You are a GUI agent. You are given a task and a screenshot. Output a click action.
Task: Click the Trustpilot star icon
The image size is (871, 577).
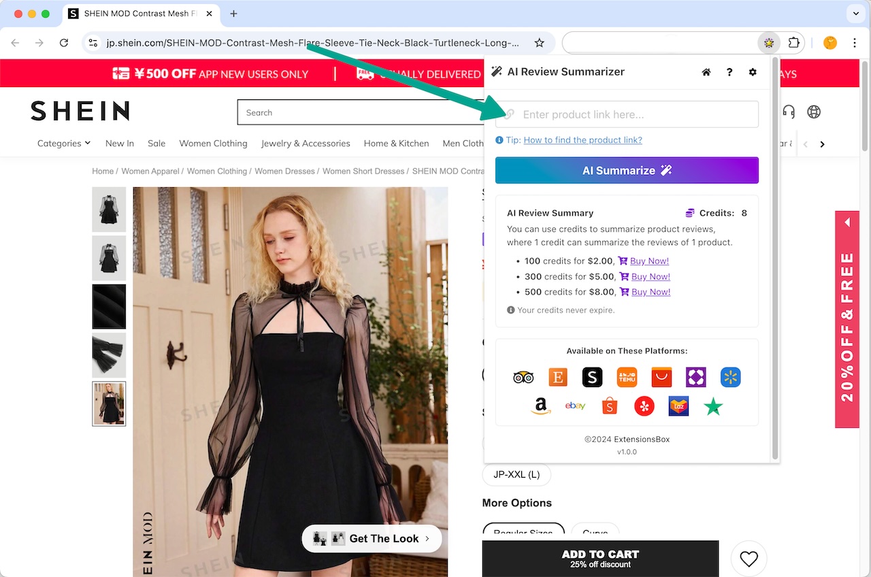click(712, 406)
